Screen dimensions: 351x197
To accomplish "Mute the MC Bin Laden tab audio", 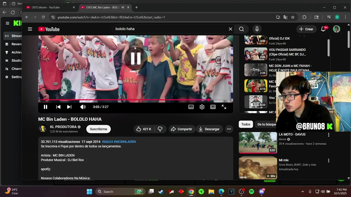I will 123,7.
